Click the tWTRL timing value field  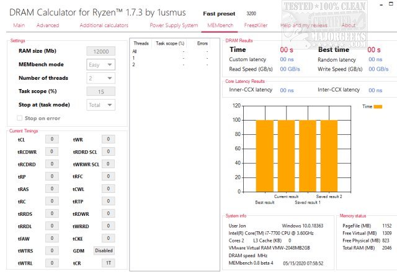[52, 263]
